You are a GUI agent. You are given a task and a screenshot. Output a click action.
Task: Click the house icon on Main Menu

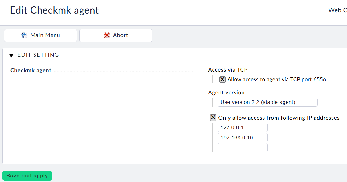tap(24, 35)
